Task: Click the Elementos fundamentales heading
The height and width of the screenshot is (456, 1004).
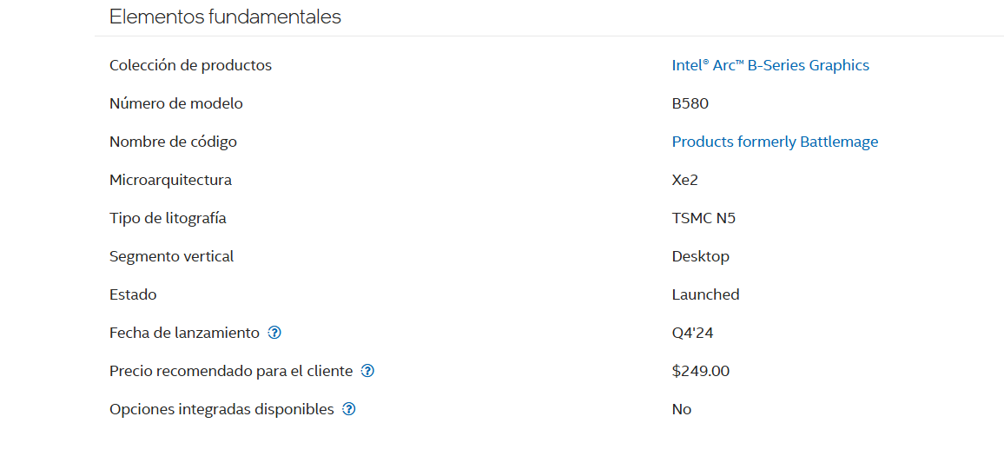Action: [x=226, y=17]
